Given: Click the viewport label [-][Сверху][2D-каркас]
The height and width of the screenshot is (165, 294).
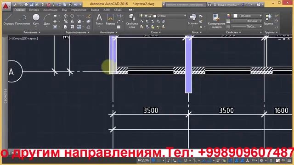Looking at the screenshot, I should [23, 38].
